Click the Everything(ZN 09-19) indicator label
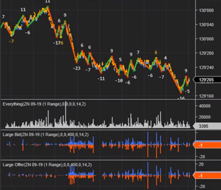The height and width of the screenshot is (190, 221). (x=44, y=104)
